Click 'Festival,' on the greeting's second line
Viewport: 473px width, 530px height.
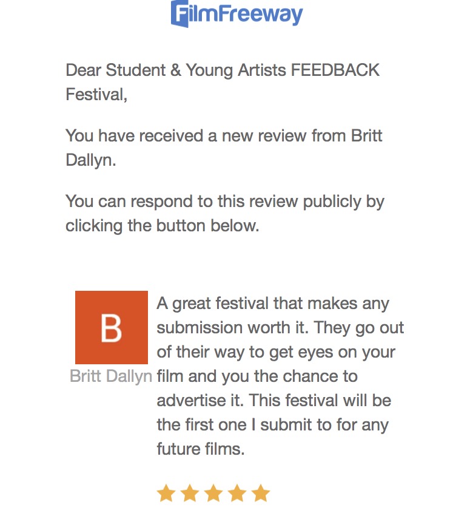tap(96, 95)
